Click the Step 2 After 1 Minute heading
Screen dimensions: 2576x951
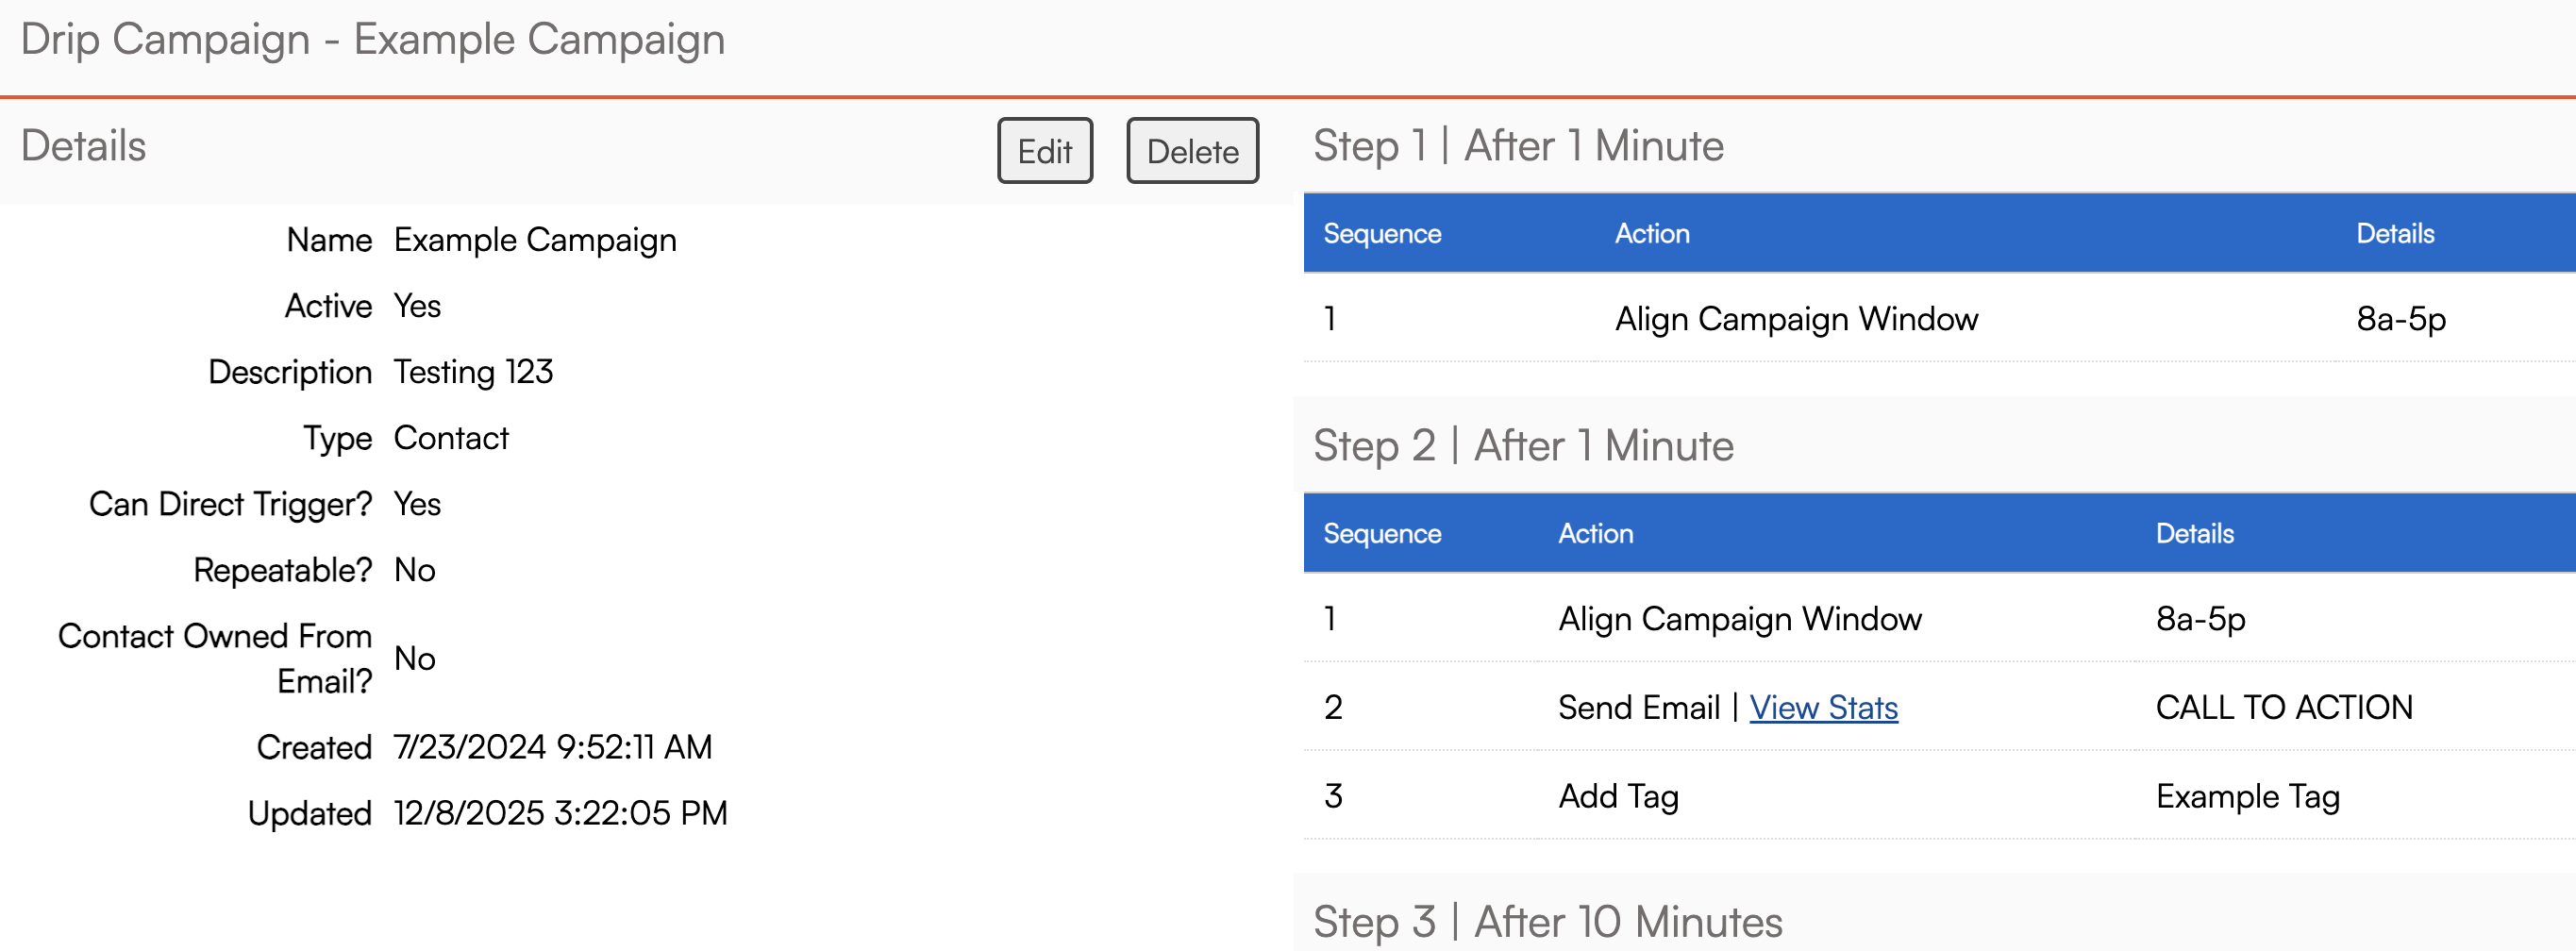(1522, 446)
